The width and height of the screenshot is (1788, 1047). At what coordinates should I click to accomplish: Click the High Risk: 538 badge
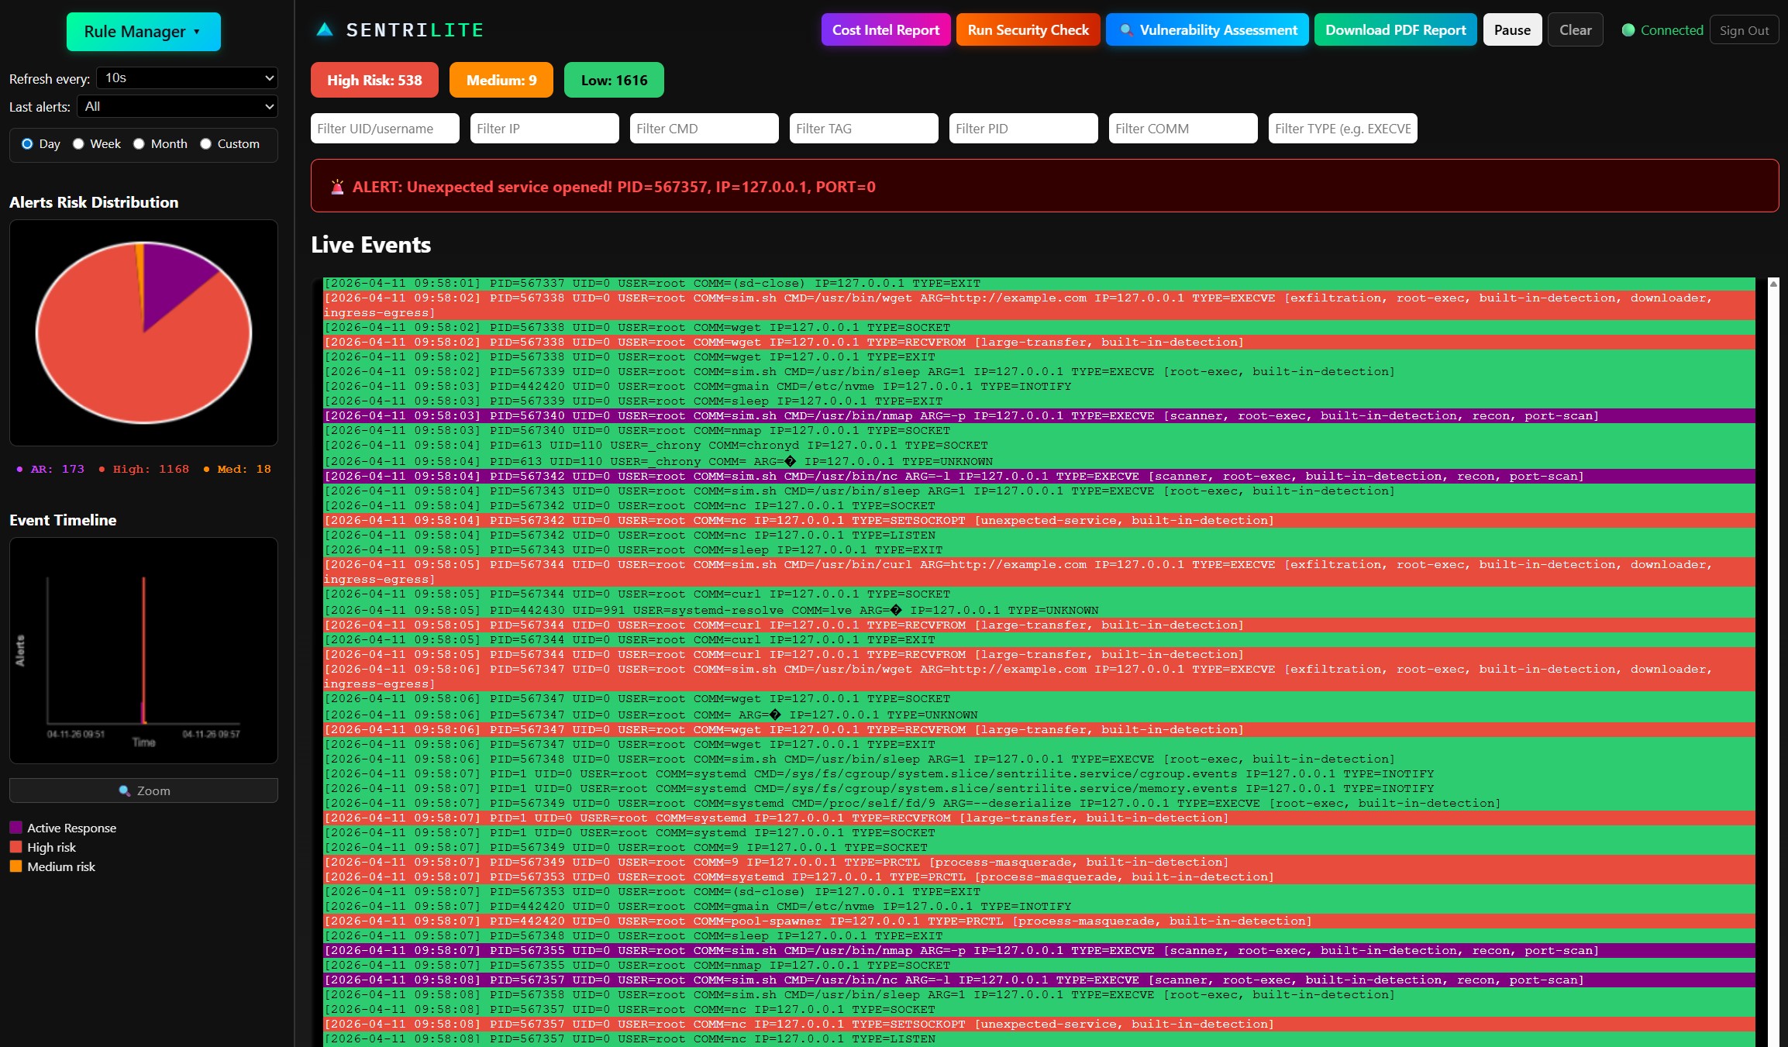[374, 80]
